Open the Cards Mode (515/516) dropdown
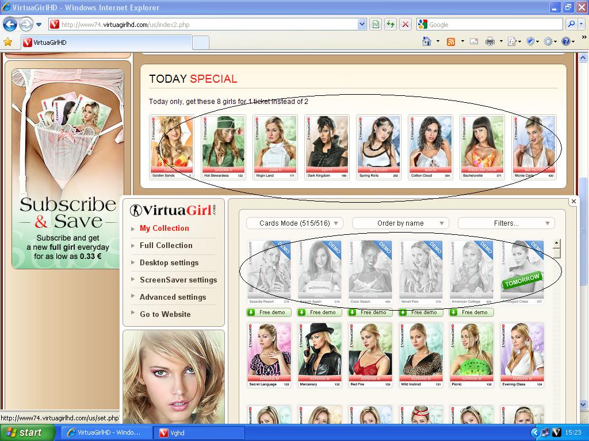This screenshot has height=441, width=589. coord(294,223)
